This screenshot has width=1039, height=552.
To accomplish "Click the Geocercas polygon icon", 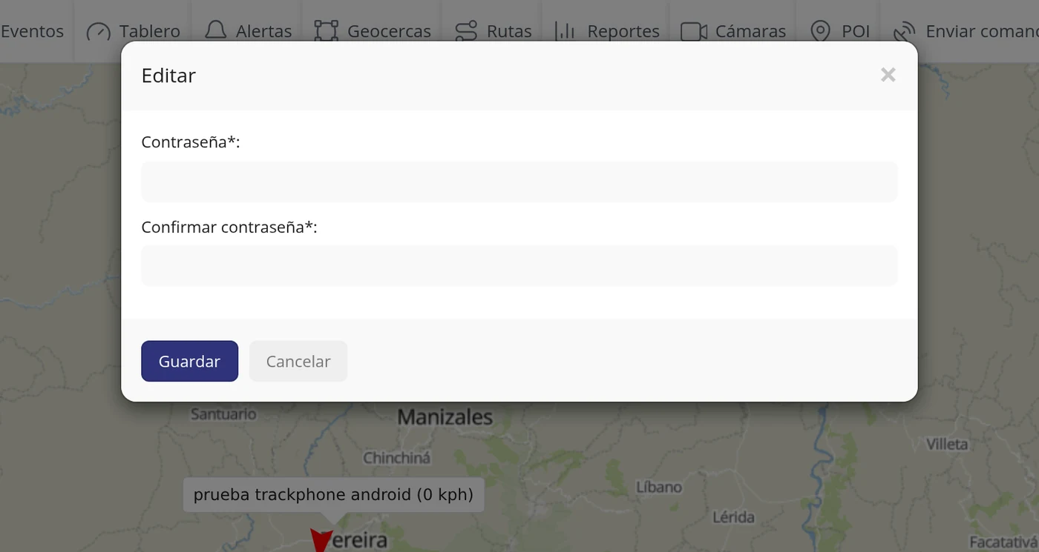I will coord(326,31).
